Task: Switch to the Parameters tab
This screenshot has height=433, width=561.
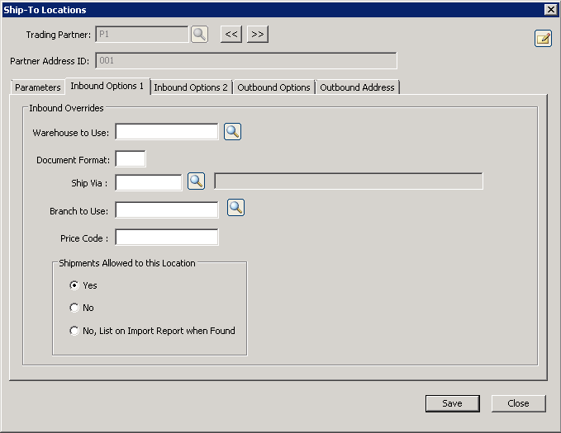Action: 38,87
